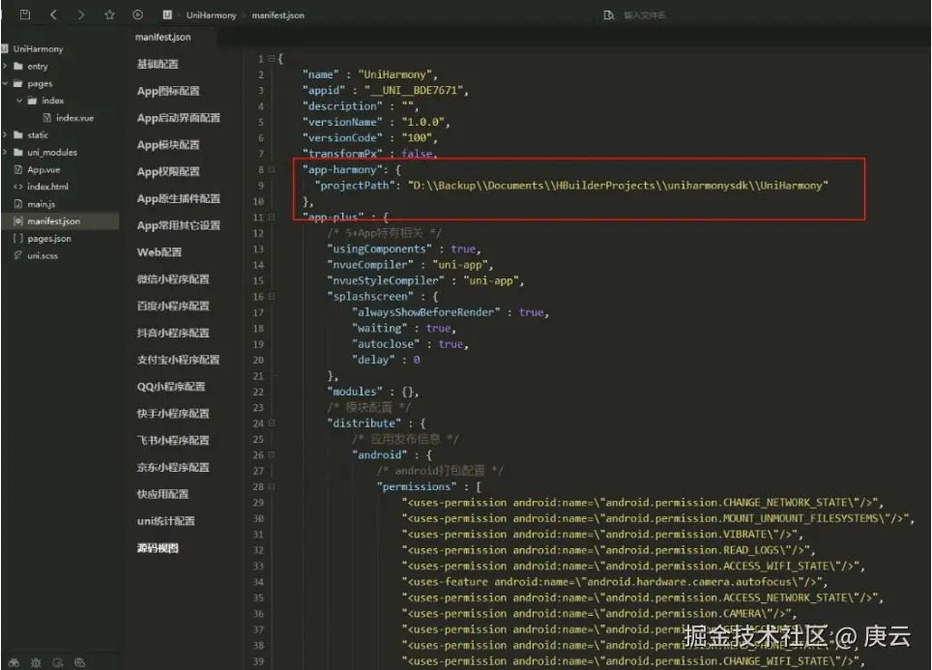This screenshot has height=670, width=932.
Task: Fold the permissions array at line 28
Action: (x=271, y=486)
